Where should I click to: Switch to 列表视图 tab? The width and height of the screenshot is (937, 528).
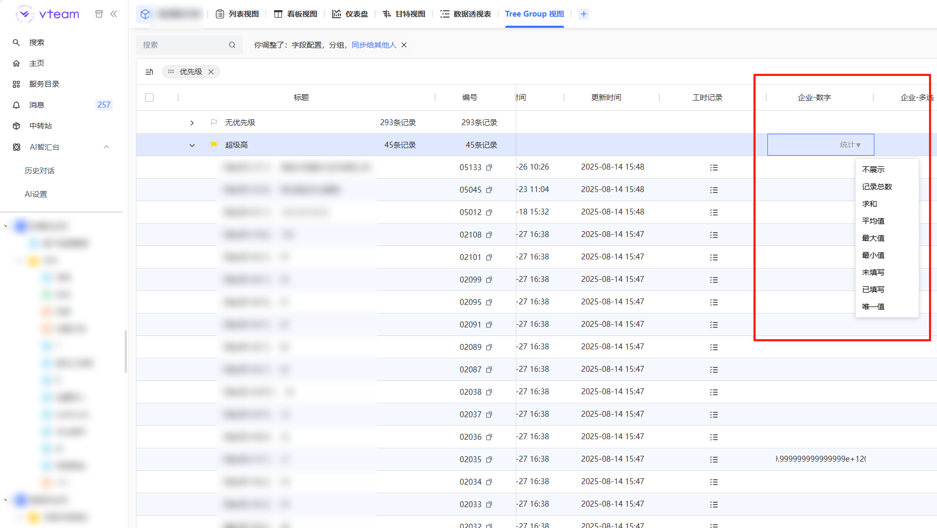point(237,14)
